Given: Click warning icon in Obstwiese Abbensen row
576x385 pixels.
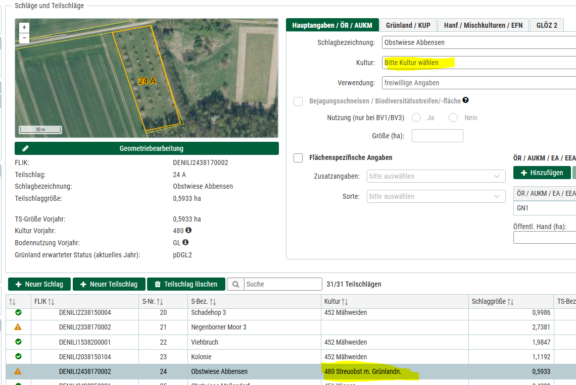Looking at the screenshot, I should [18, 371].
